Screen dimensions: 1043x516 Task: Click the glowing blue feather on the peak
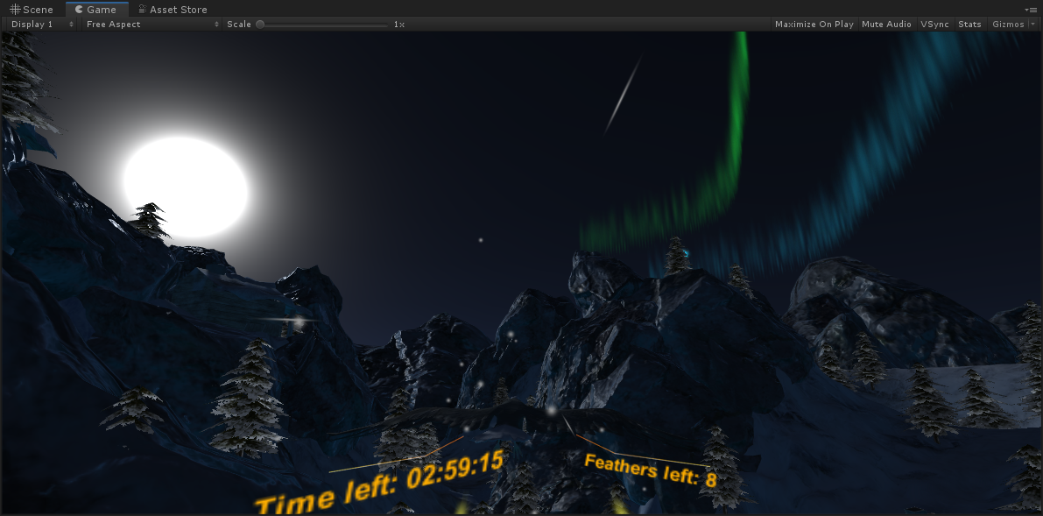click(x=684, y=253)
